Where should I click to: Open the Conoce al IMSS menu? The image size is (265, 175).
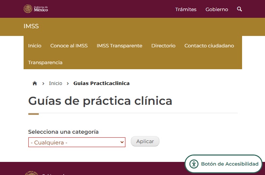(x=69, y=46)
